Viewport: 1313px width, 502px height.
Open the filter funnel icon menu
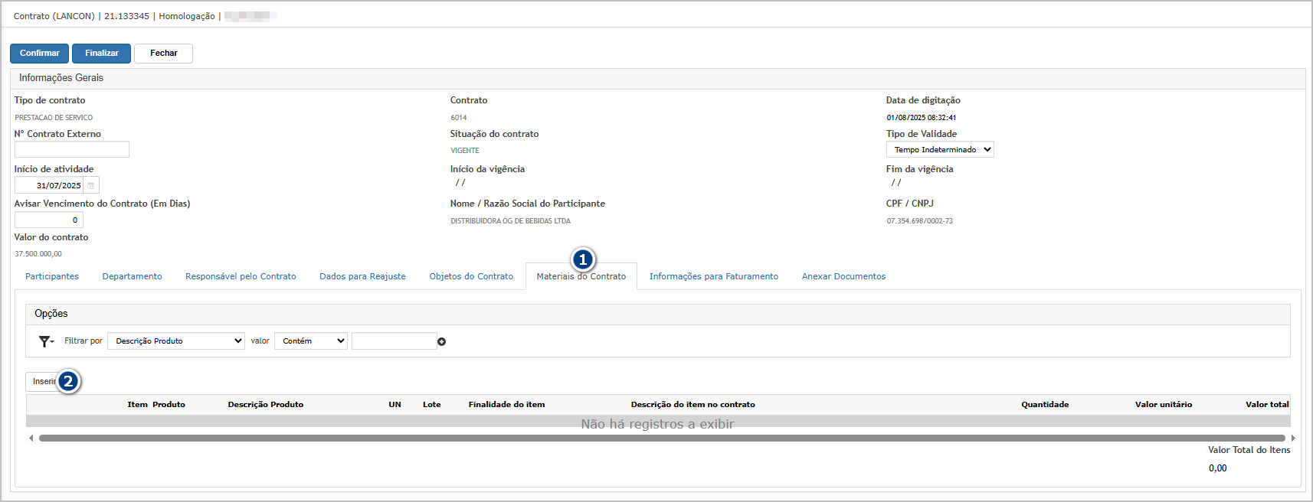[x=45, y=341]
